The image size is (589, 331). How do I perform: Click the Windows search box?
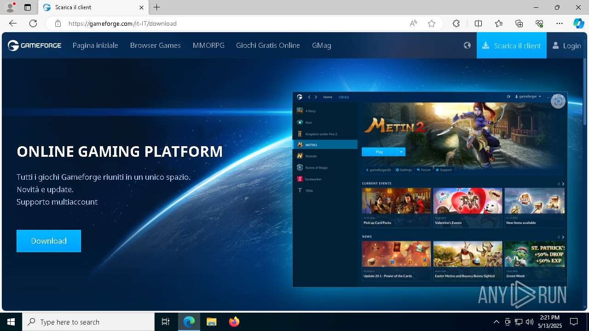coord(88,322)
